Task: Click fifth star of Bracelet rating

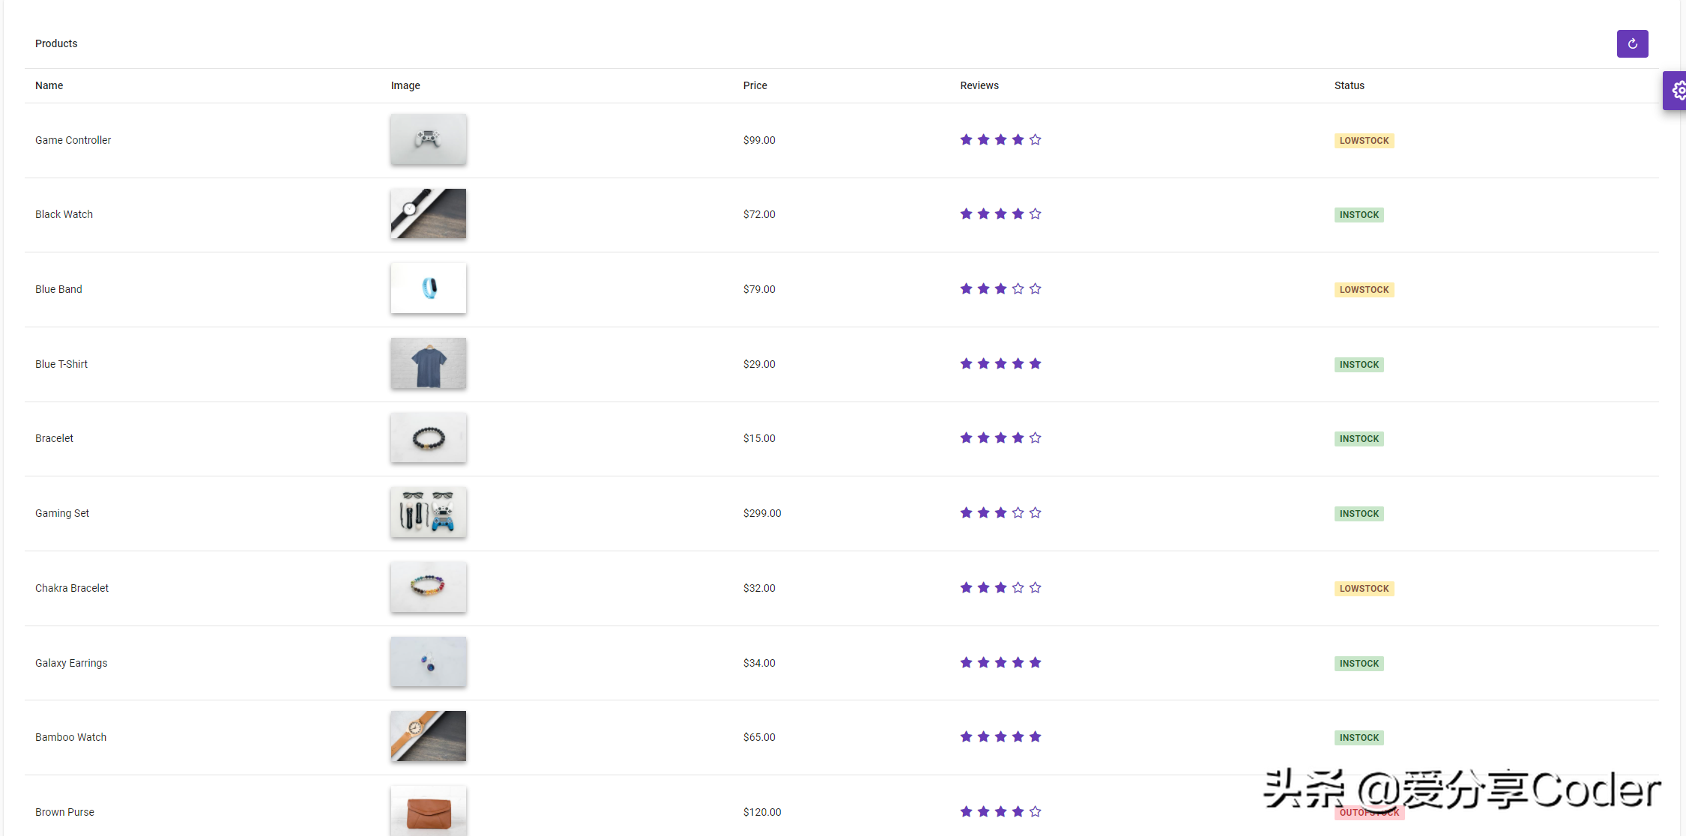Action: (1035, 438)
